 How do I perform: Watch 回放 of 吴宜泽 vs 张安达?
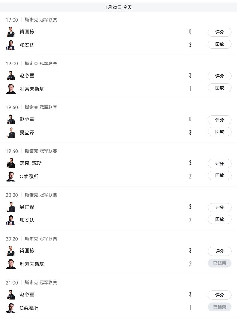220,219
